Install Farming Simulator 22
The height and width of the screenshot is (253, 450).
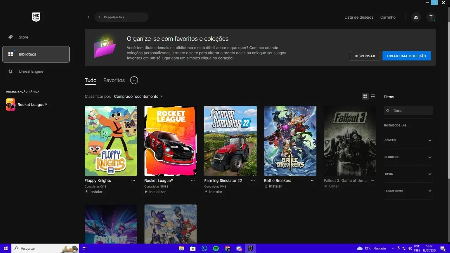point(213,192)
